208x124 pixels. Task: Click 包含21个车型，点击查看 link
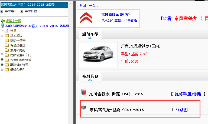coord(119,21)
